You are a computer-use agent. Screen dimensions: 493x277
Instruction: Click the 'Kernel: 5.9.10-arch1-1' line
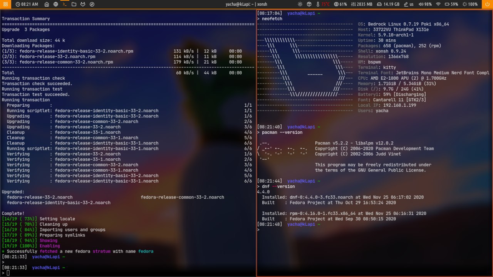[x=386, y=35]
